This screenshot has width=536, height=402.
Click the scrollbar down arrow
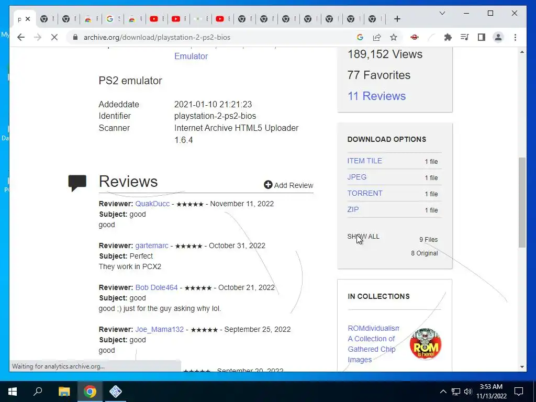click(x=522, y=367)
